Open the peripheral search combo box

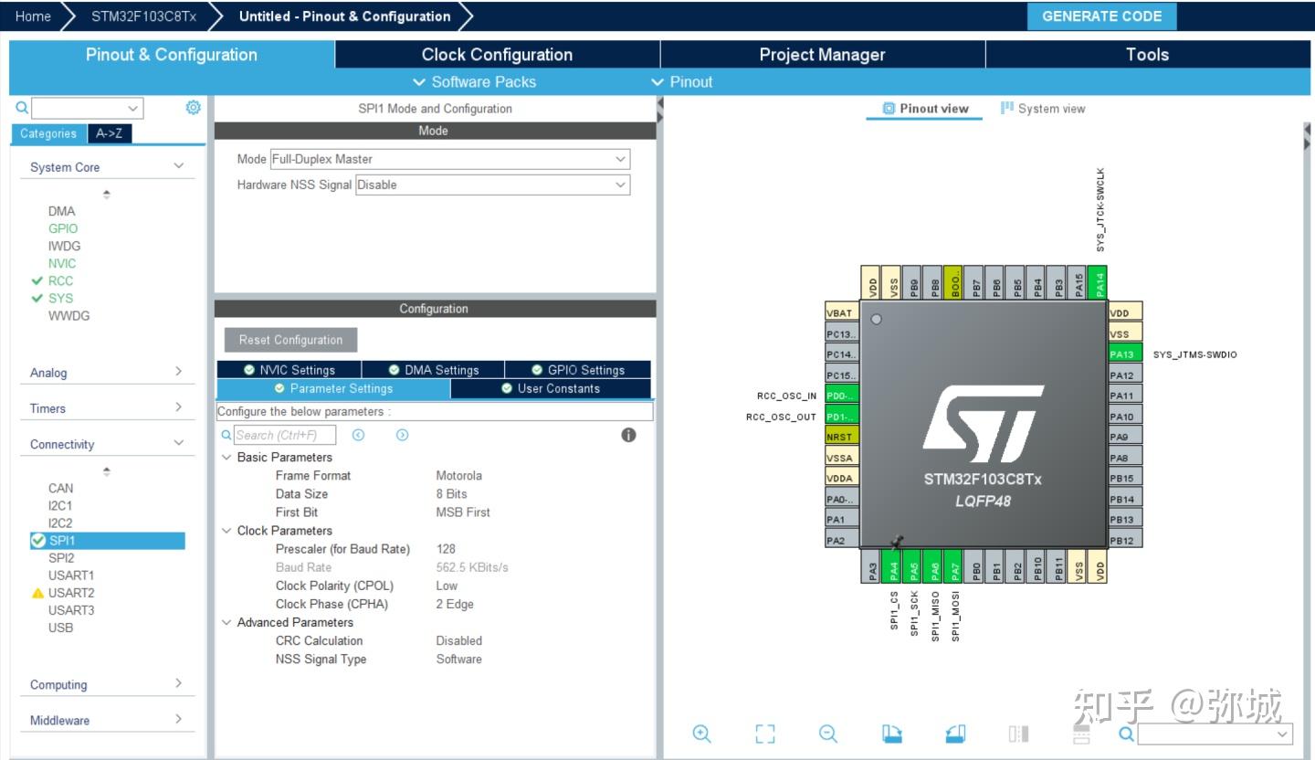[x=88, y=108]
